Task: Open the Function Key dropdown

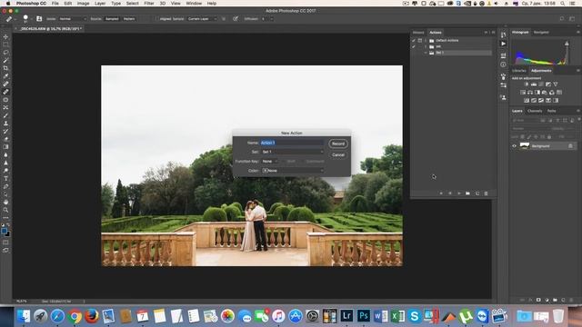Action: click(269, 162)
